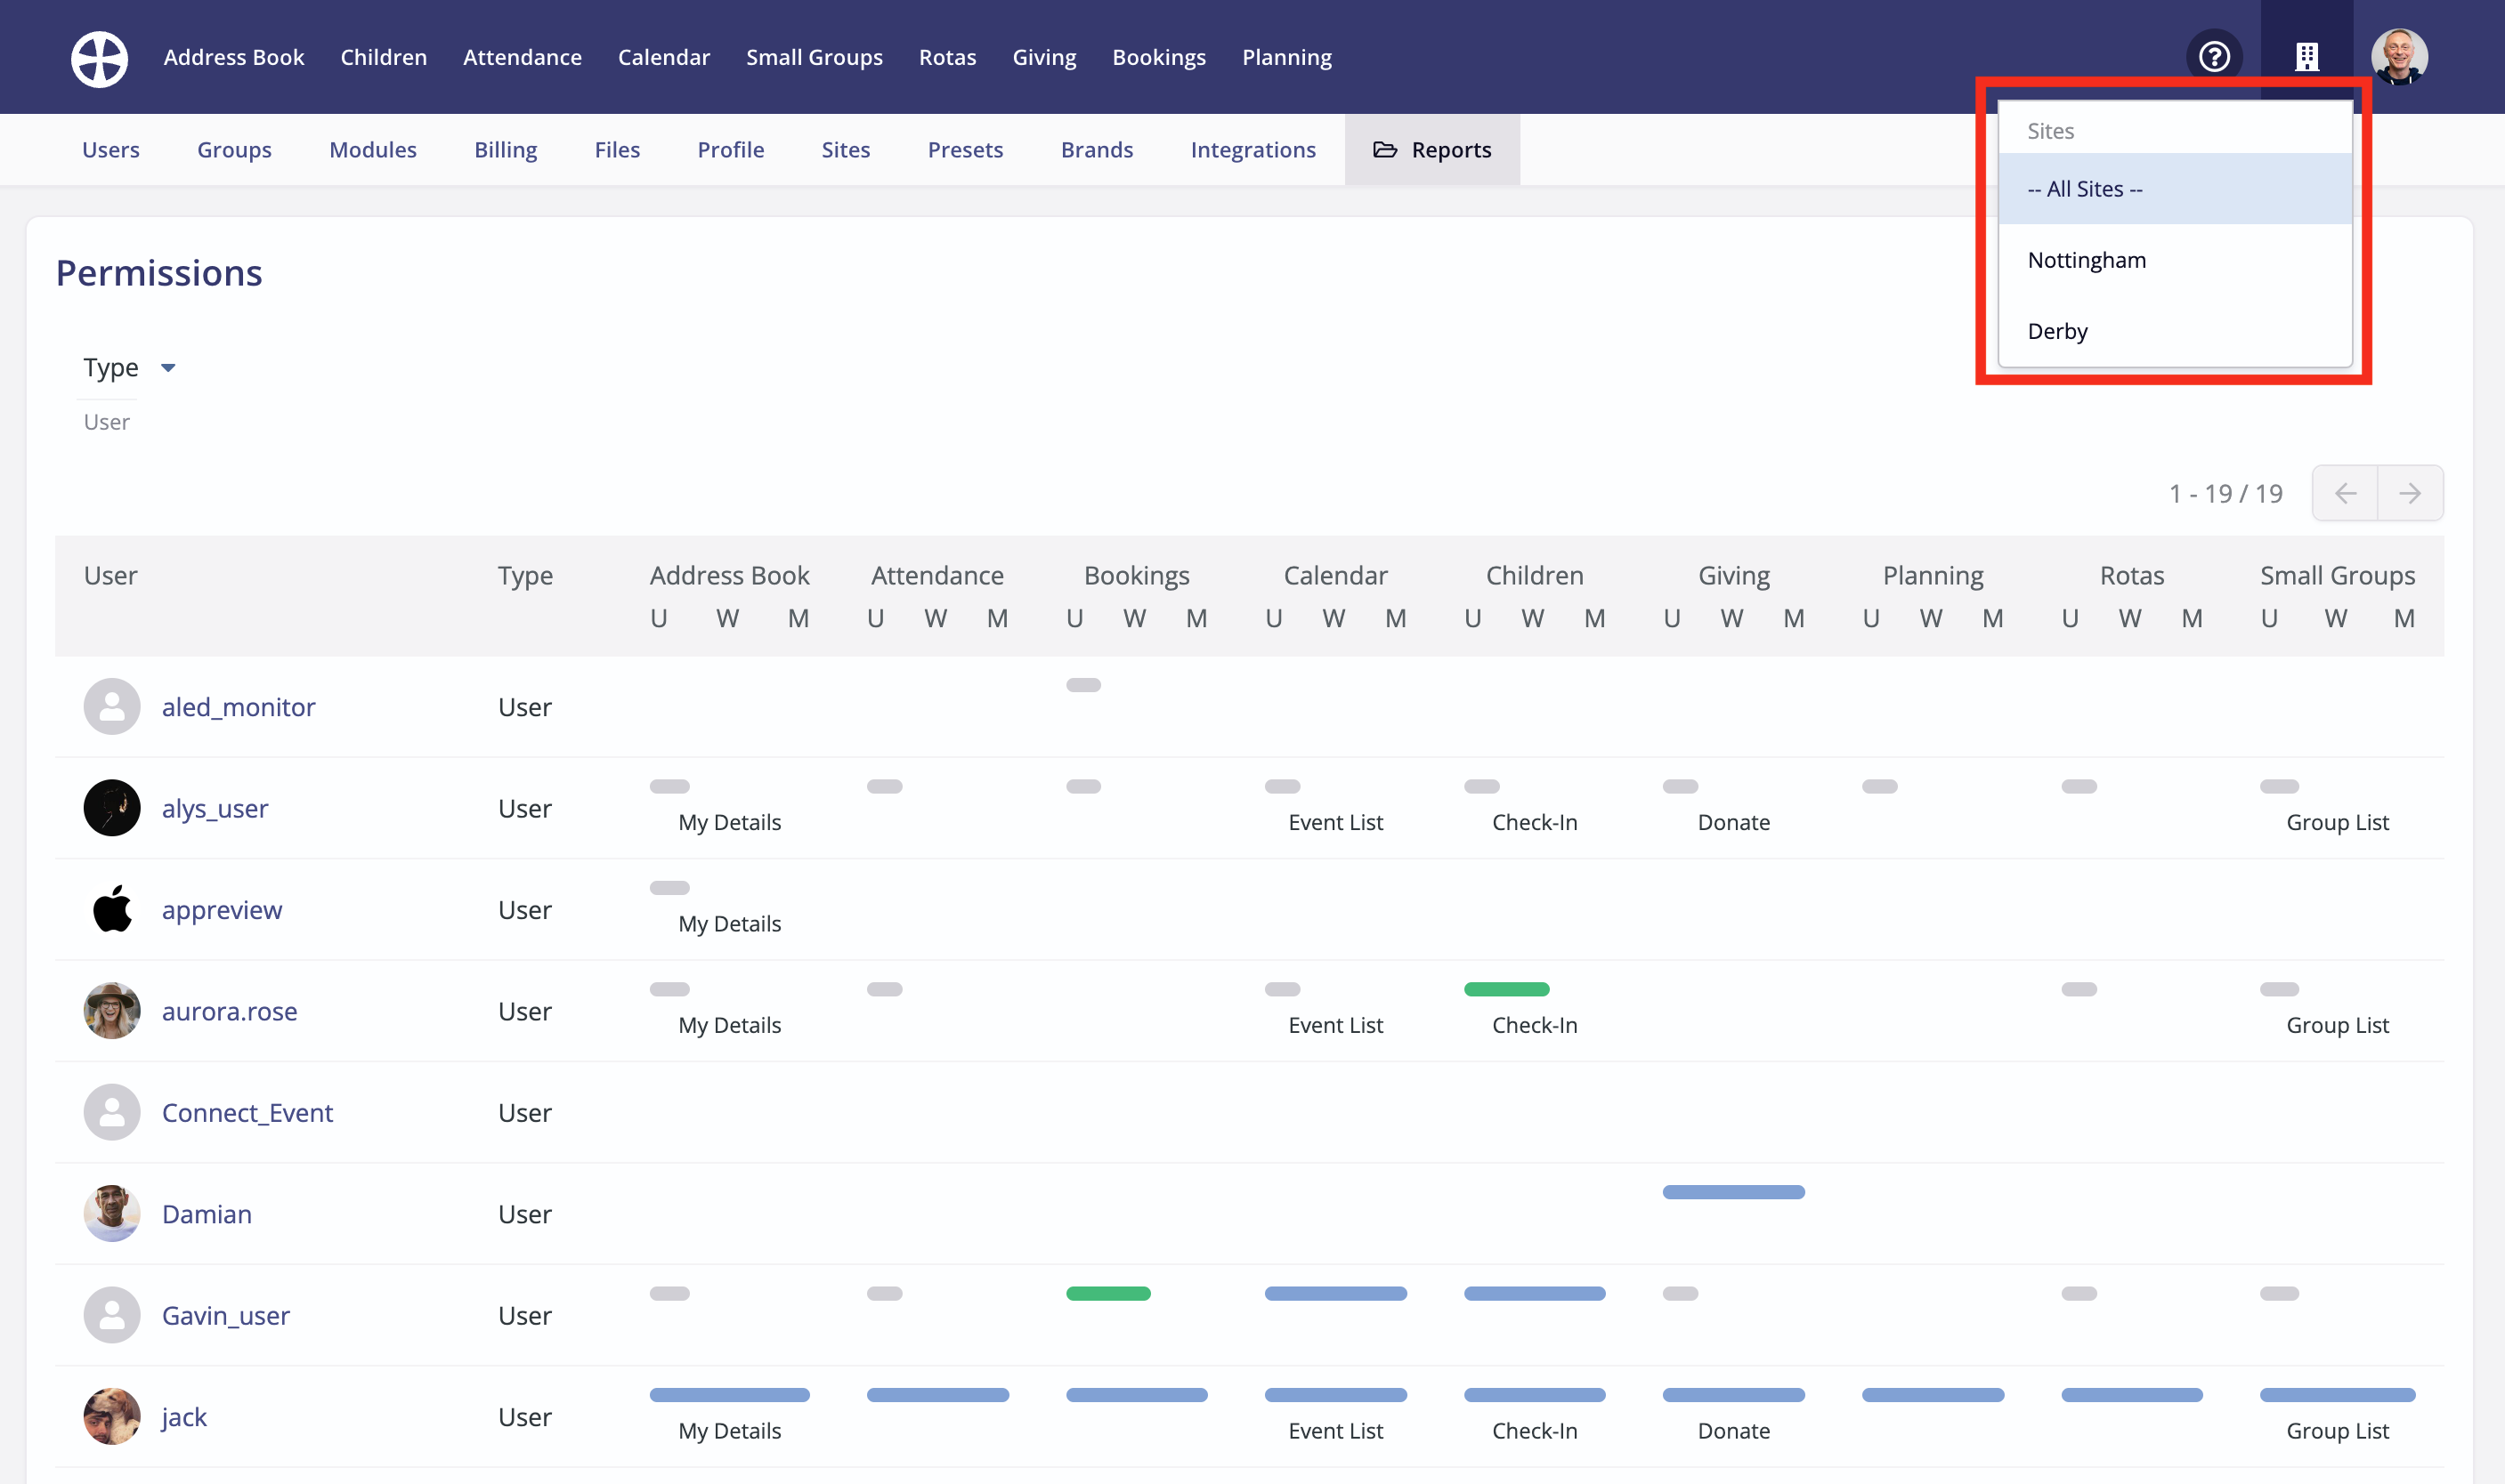Click the ChurchSuite logo
This screenshot has width=2505, height=1484.
[99, 58]
